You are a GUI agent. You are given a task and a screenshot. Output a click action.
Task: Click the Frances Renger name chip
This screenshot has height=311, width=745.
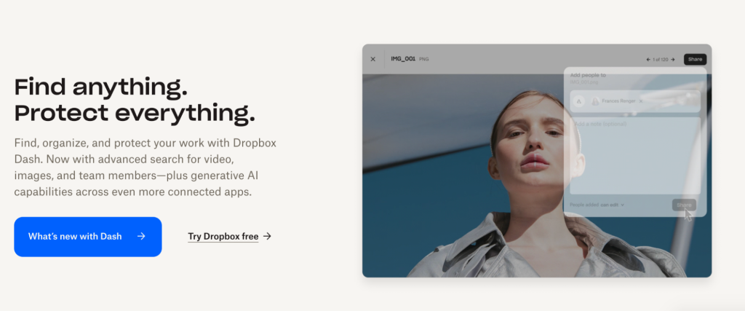(618, 101)
